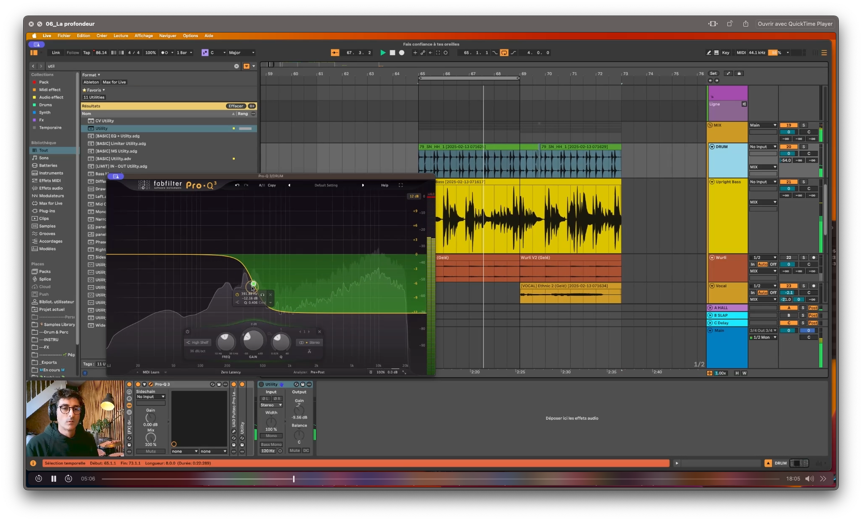This screenshot has width=862, height=521.
Task: Open the Apple menu
Action: pyautogui.click(x=35, y=36)
